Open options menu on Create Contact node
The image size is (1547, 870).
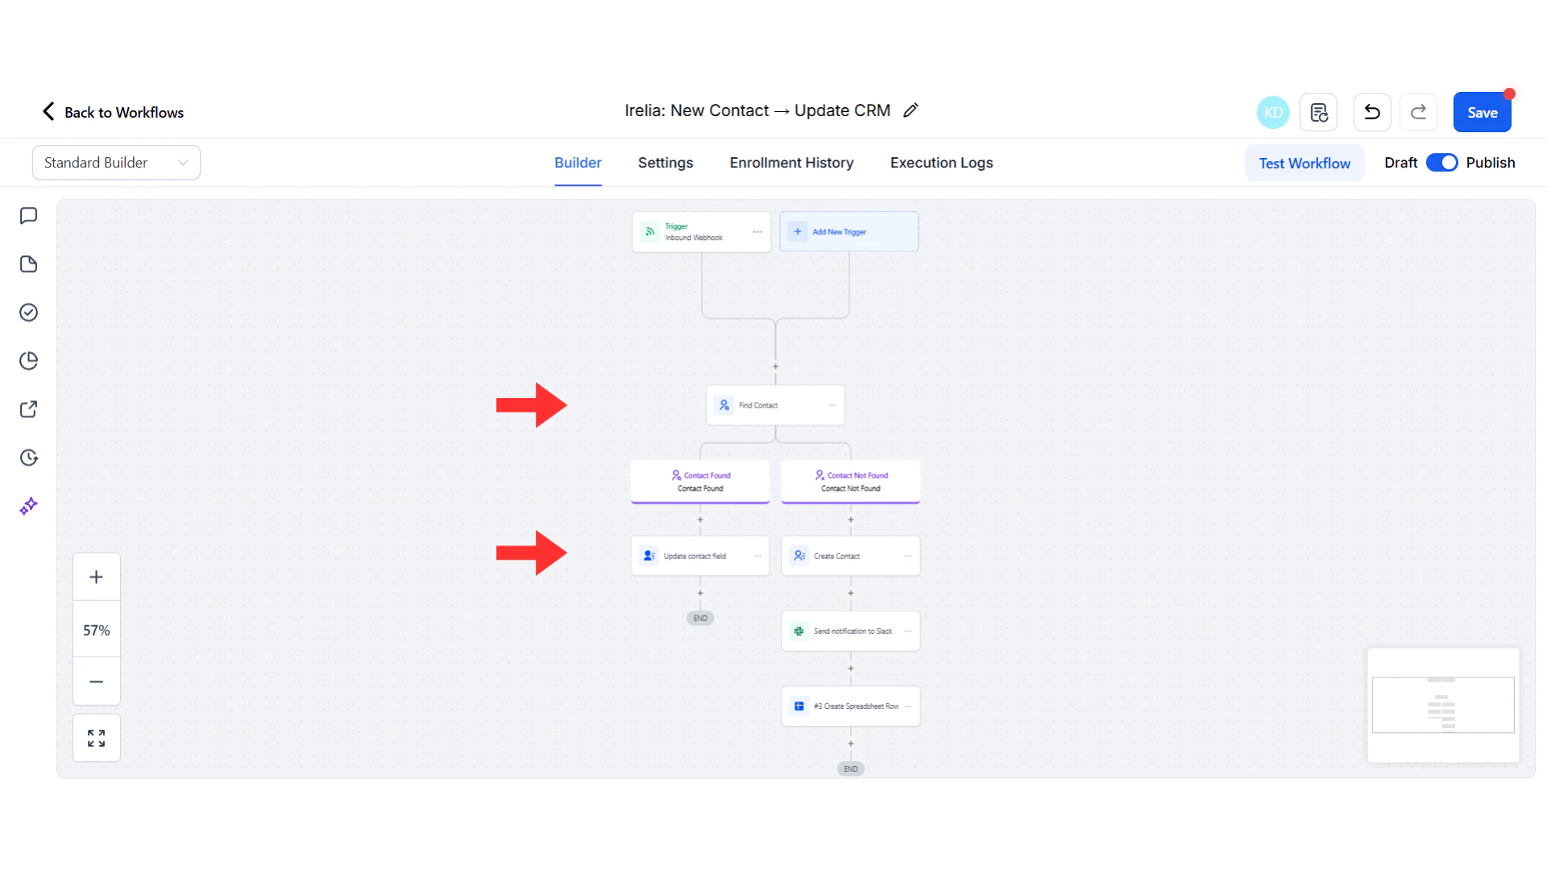coord(908,555)
